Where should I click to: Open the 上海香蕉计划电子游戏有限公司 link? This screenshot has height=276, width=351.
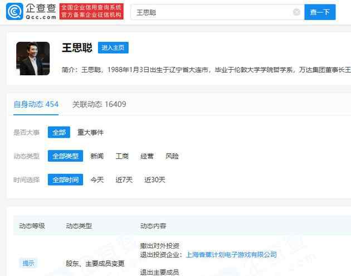(x=231, y=255)
